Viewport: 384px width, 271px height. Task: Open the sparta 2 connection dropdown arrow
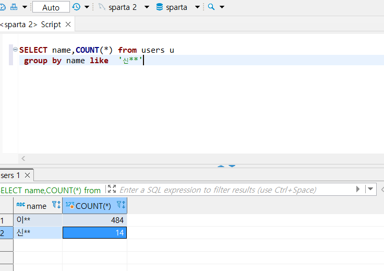click(147, 7)
